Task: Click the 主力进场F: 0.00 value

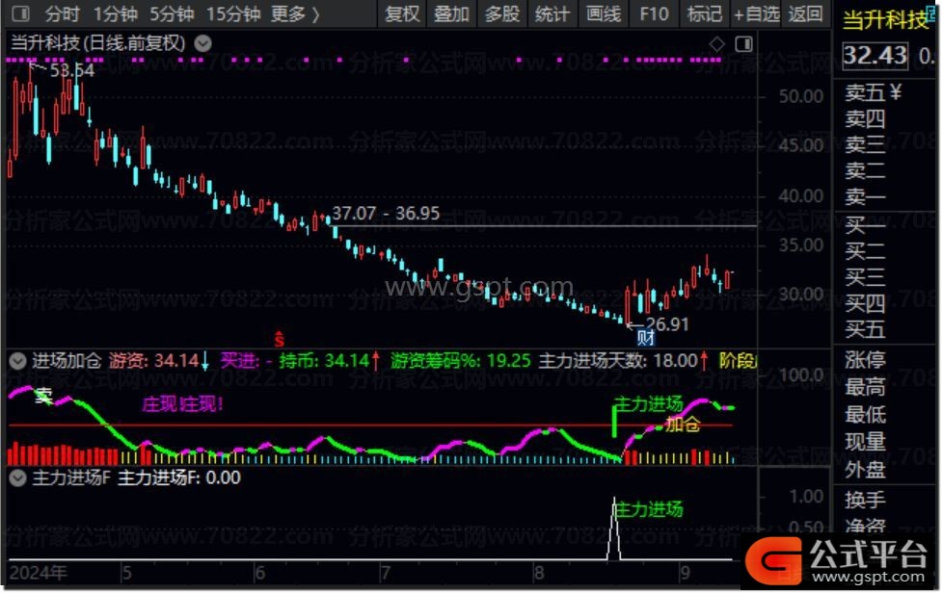Action: pos(178,477)
